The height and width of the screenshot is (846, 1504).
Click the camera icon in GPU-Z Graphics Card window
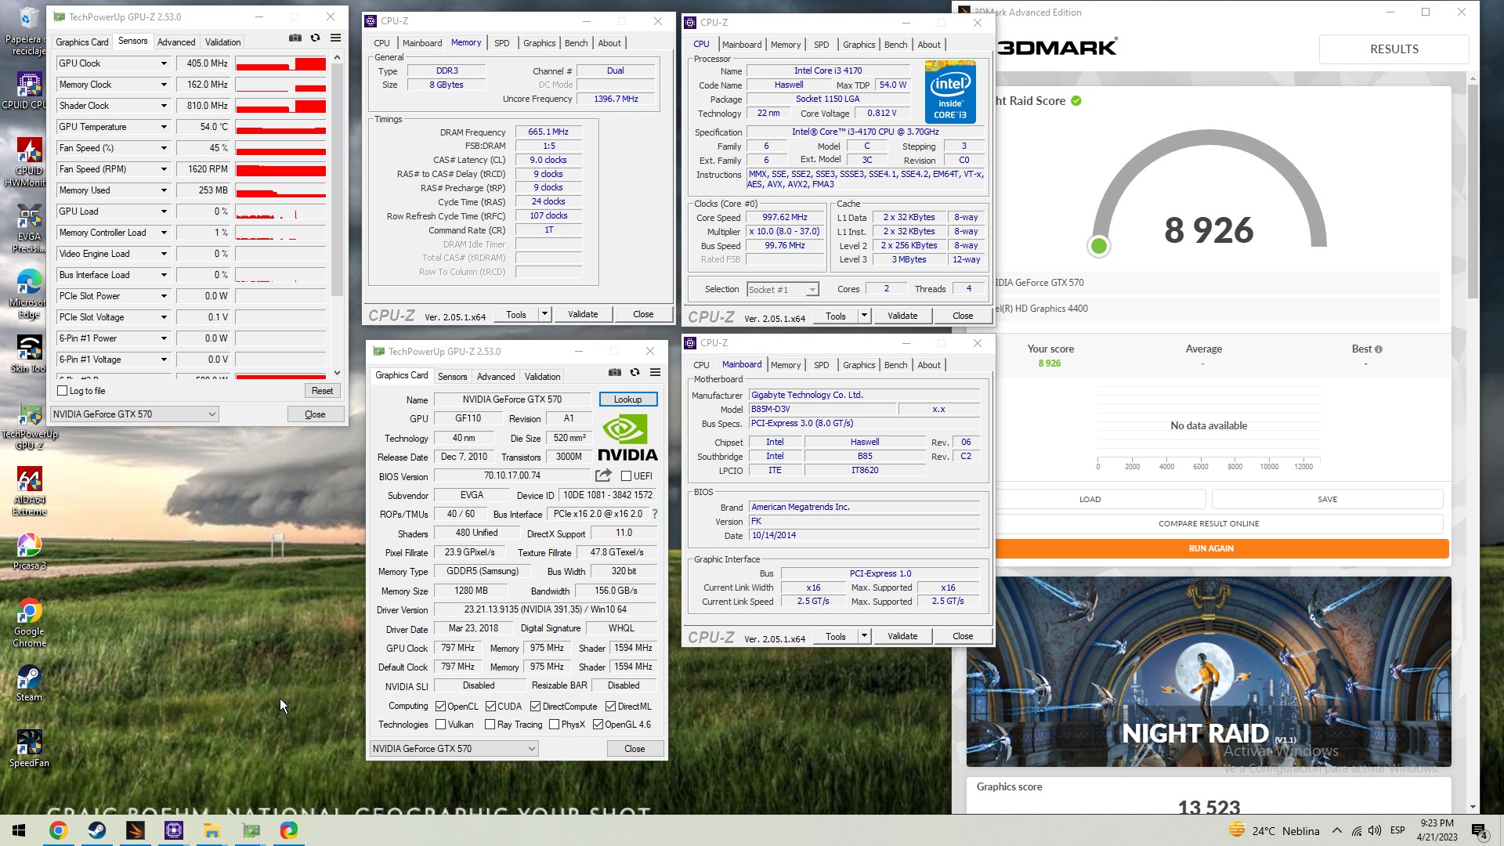615,372
